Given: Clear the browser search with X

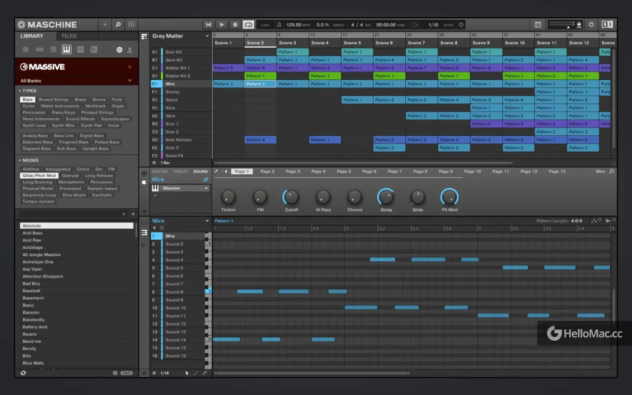Looking at the screenshot, I should [123, 214].
